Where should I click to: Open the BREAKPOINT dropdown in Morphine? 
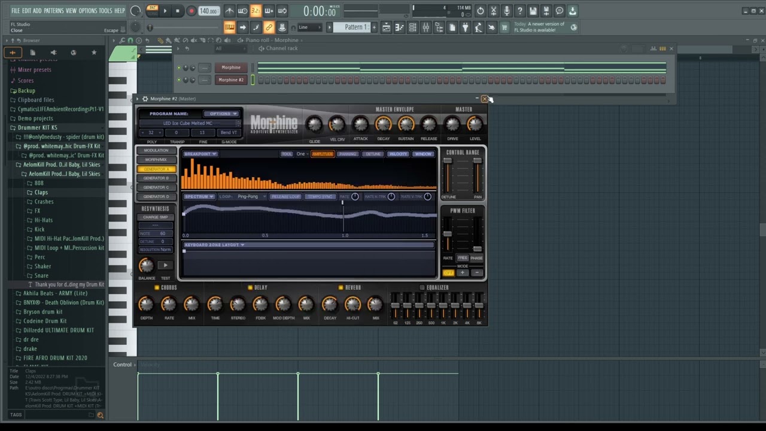point(200,154)
